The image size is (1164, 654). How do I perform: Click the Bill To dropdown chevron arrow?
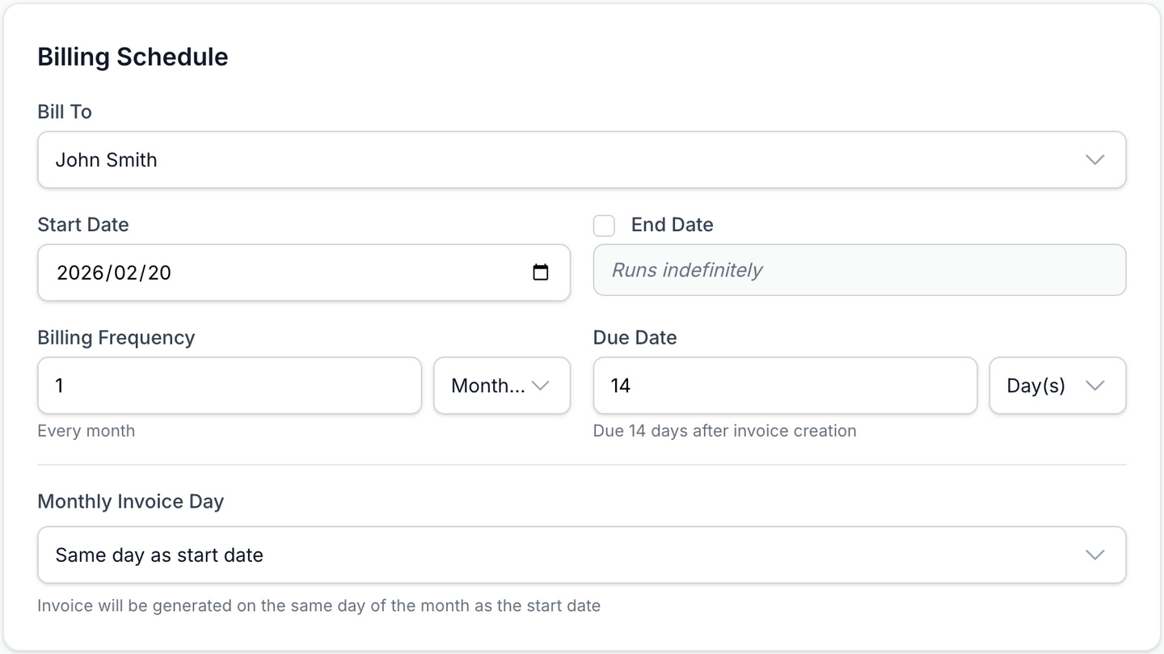1095,159
